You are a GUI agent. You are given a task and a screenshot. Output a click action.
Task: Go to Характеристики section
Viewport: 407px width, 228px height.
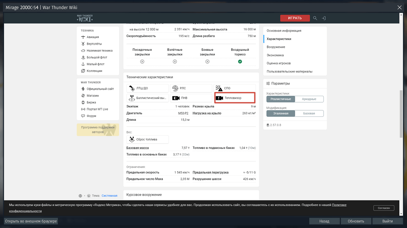(279, 39)
